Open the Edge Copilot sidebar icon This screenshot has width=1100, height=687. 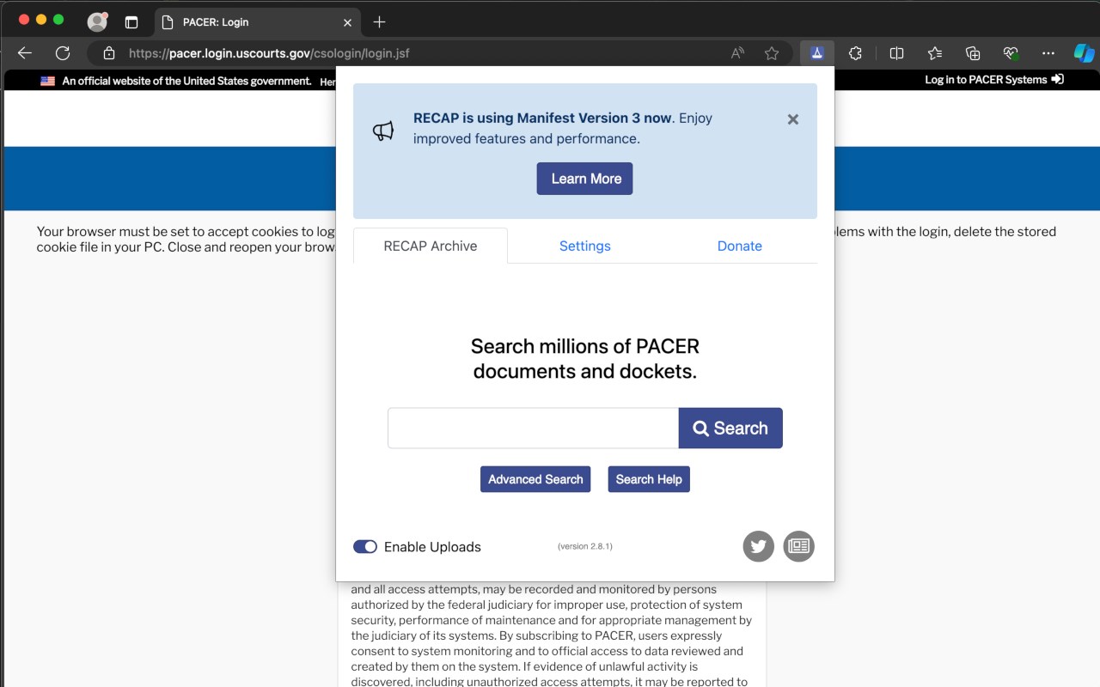point(1084,53)
